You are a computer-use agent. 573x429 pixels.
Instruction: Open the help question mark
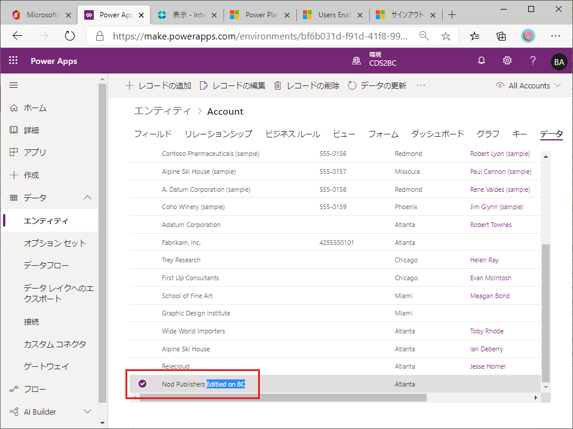533,61
